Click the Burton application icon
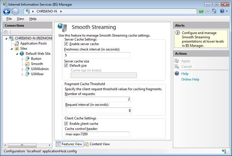This screenshot has height=156, width=232. [x=27, y=59]
